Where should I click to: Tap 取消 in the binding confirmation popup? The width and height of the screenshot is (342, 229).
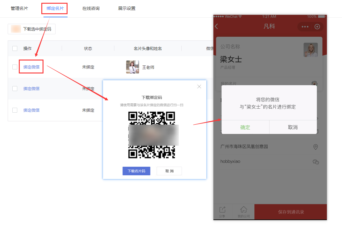(293, 127)
